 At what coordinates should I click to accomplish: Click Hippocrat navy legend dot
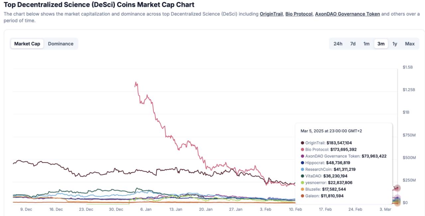coord(302,163)
